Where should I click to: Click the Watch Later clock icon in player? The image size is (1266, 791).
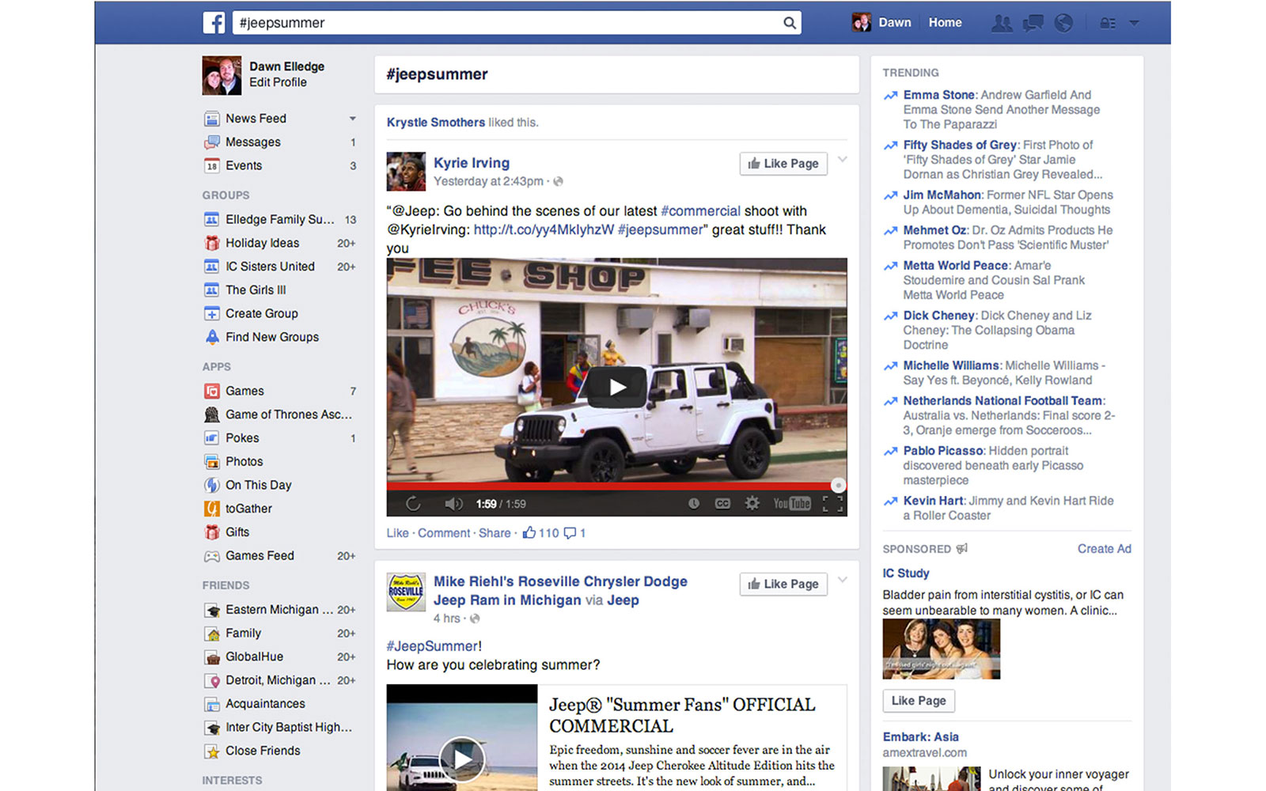click(693, 503)
